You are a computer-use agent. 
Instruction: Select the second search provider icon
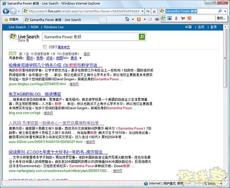170,18
